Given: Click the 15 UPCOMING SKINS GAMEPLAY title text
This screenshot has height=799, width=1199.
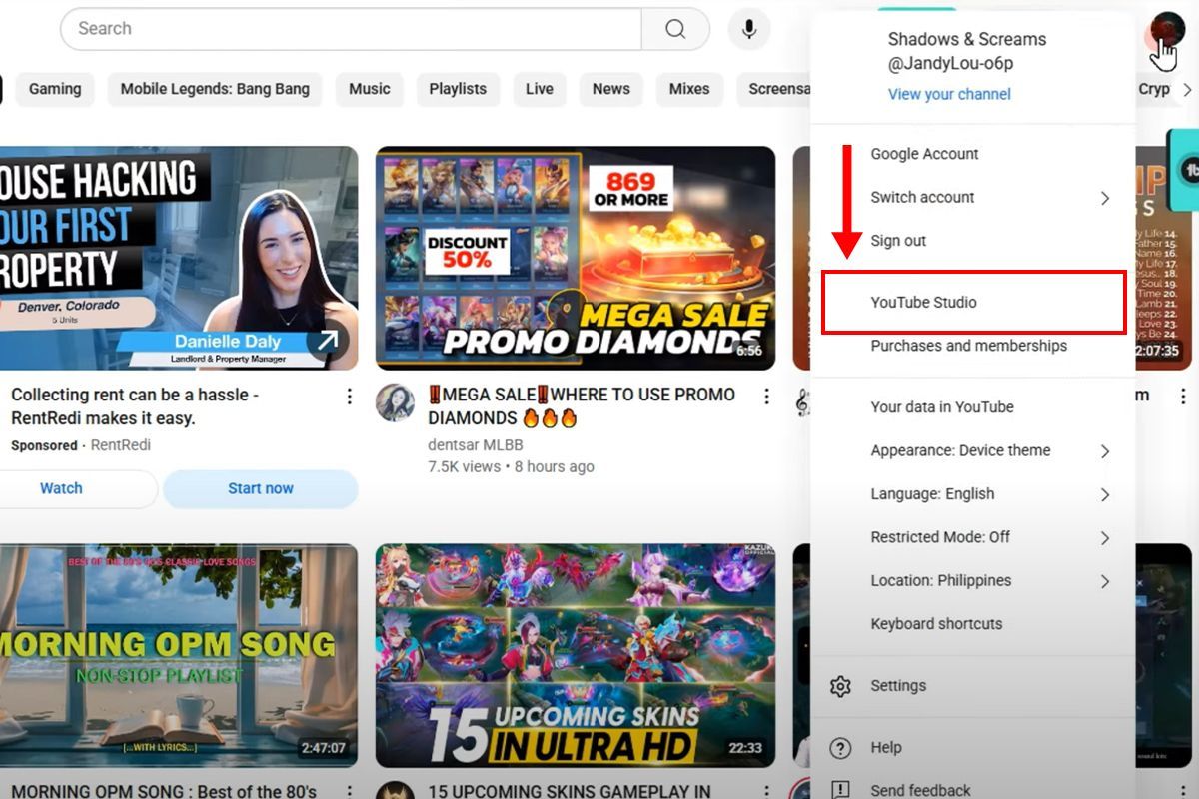Looking at the screenshot, I should pos(570,791).
